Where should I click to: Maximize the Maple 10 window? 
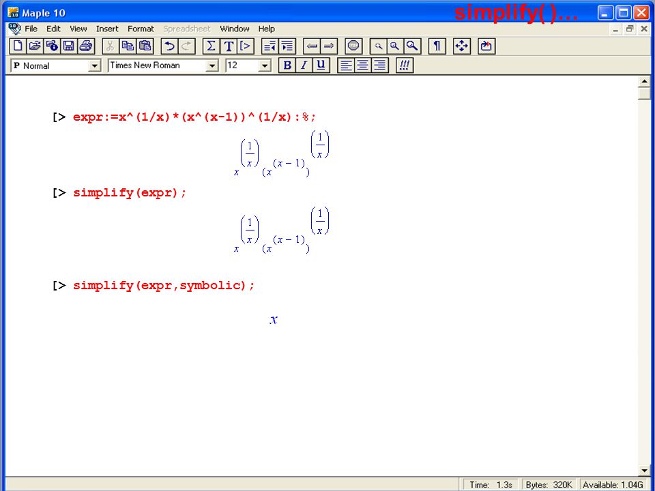(x=623, y=13)
